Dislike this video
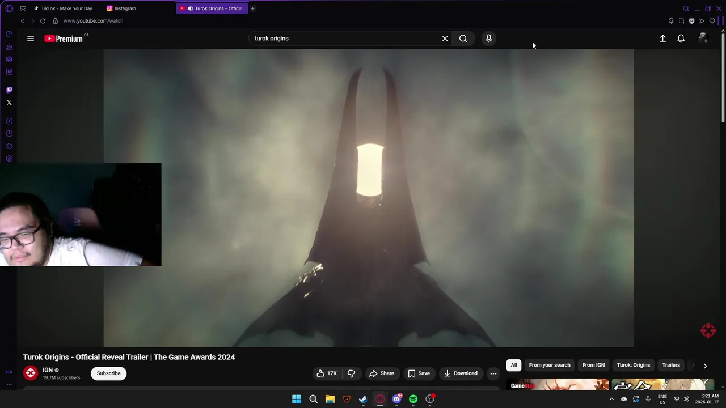This screenshot has width=726, height=408. click(x=352, y=373)
